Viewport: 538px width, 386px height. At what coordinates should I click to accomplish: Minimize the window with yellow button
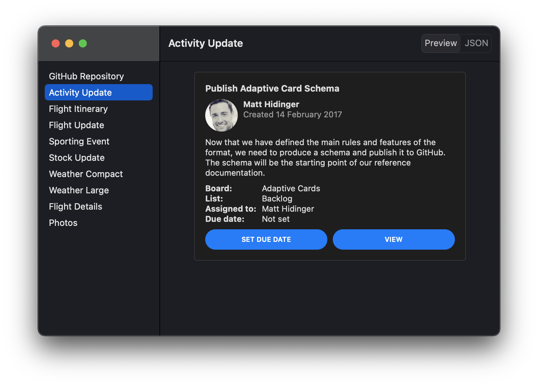pos(69,43)
